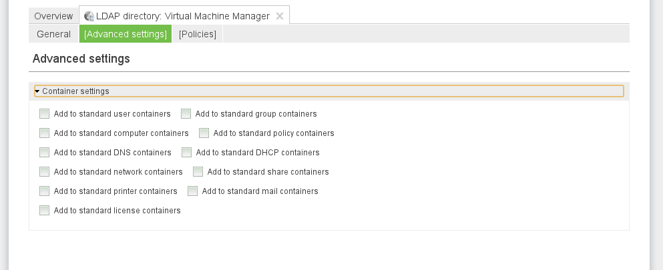663x270 pixels.
Task: Enable Add to standard license containers
Action: pos(45,211)
